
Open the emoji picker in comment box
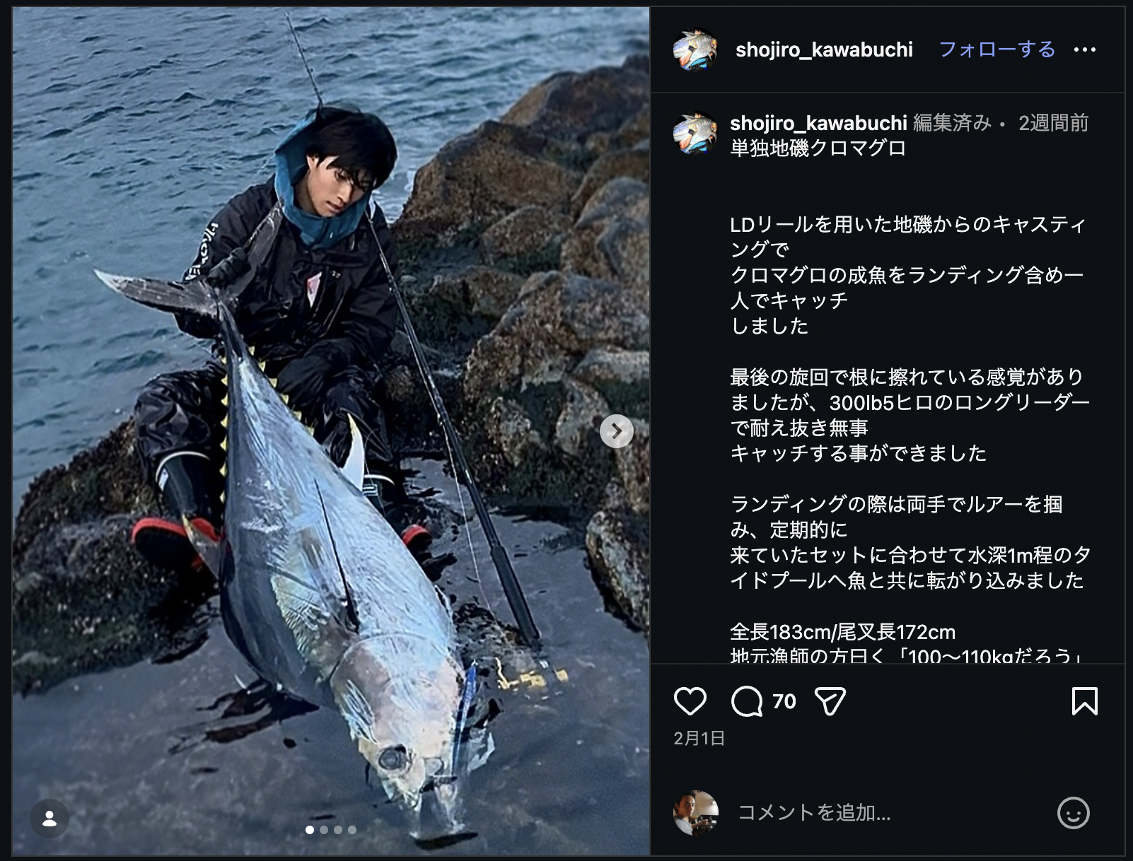pos(1073,813)
